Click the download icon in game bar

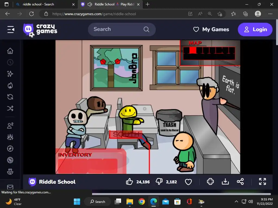225,182
